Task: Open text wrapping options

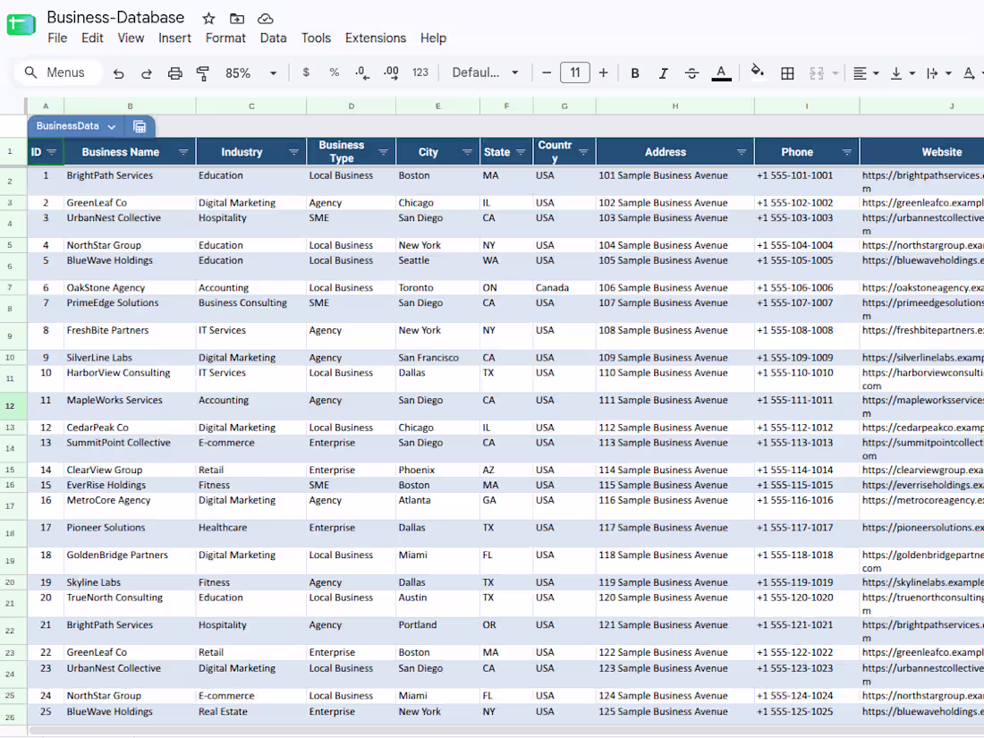Action: coord(938,73)
